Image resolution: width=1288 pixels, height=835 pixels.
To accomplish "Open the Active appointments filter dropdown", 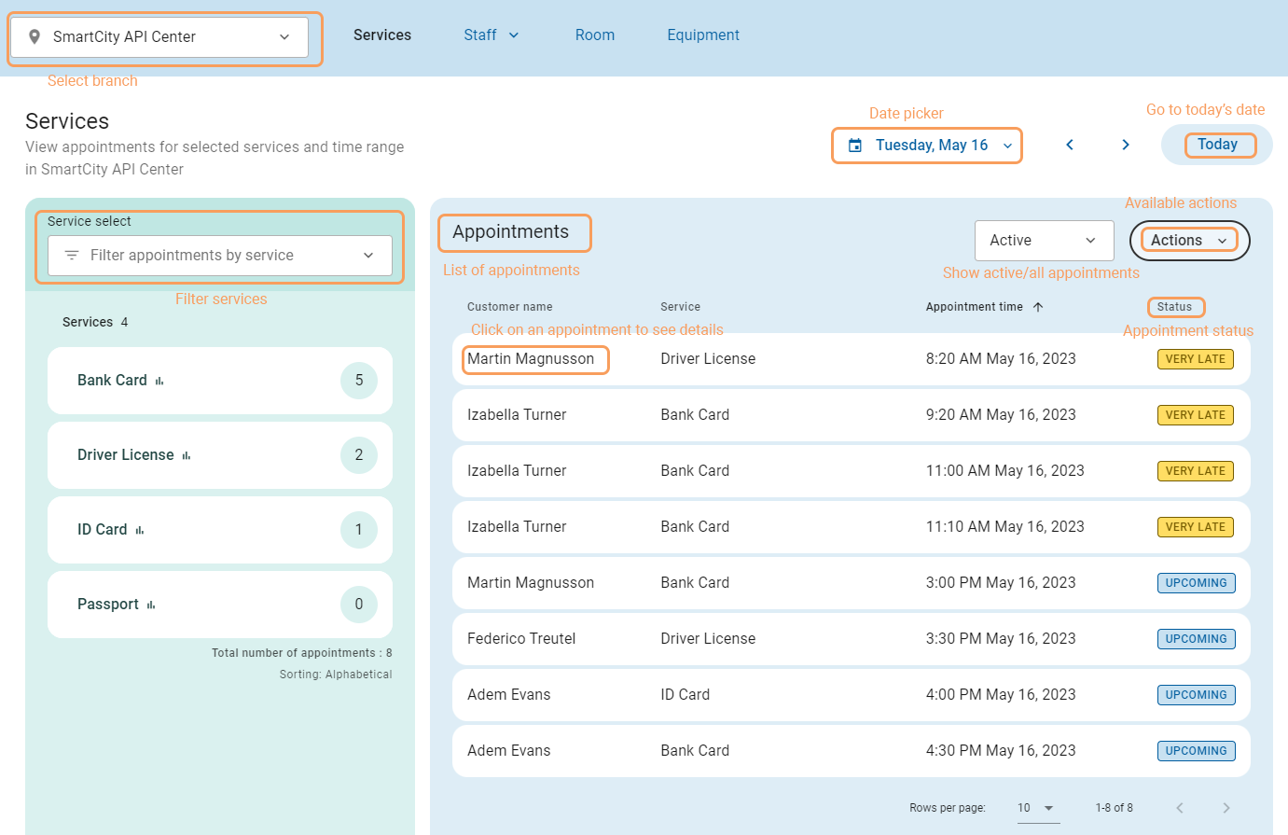I will [1044, 241].
